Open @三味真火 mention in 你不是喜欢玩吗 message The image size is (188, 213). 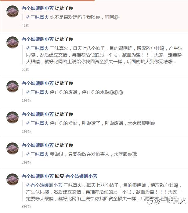tap(37, 17)
